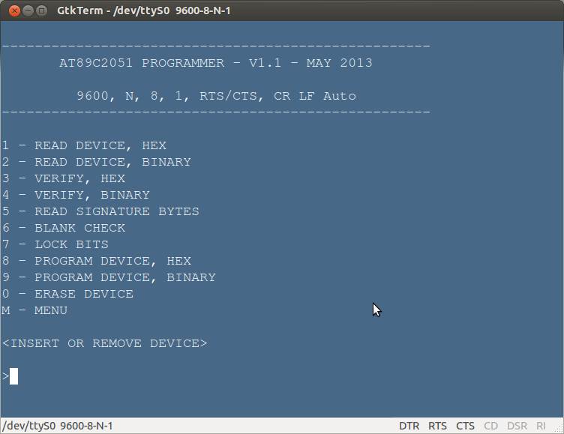
Task: Select the '0 - ERASE DEVICE' line
Action: tap(67, 294)
